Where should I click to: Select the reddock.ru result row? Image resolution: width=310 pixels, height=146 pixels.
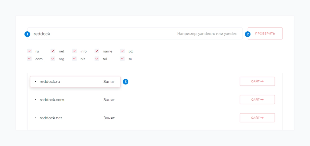(75, 82)
